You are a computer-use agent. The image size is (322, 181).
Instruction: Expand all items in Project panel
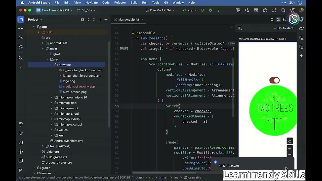coord(88,19)
